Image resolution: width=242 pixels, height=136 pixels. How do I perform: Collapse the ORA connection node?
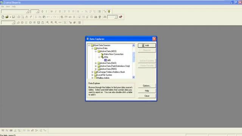pyautogui.click(x=99, y=57)
